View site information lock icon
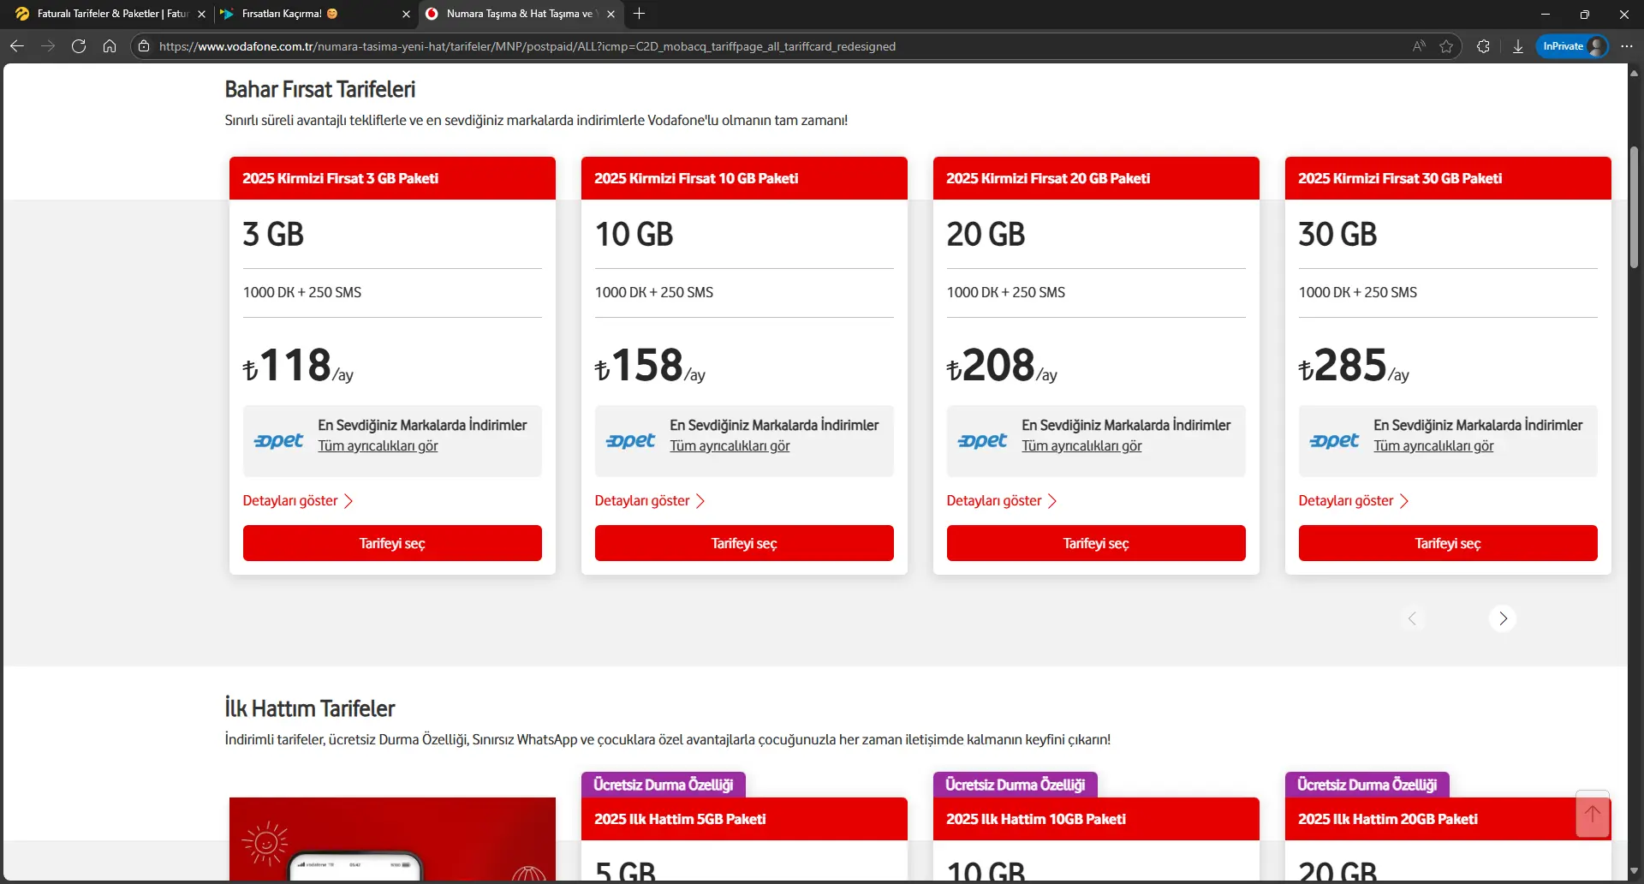 144,46
